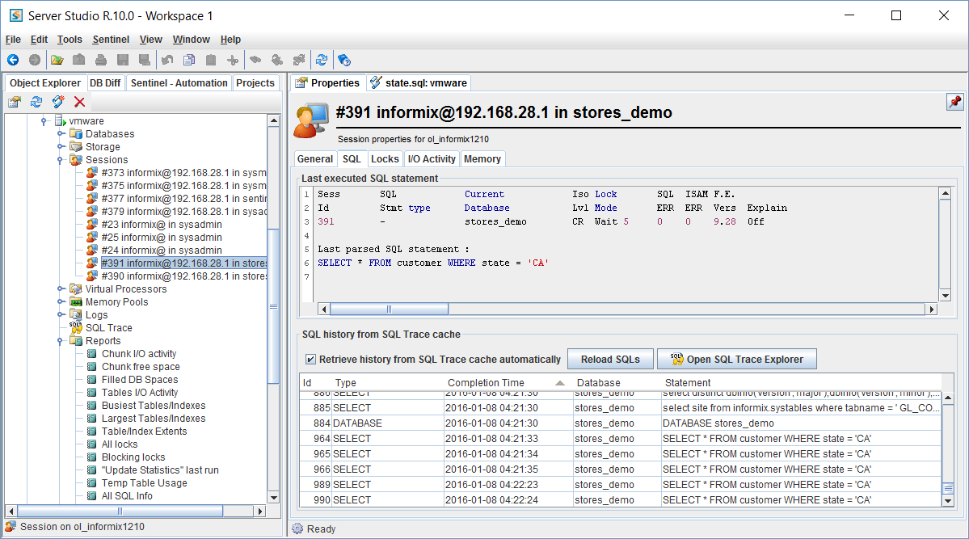Sort by the Completion Time column header
Image resolution: width=969 pixels, height=539 pixels.
click(486, 383)
